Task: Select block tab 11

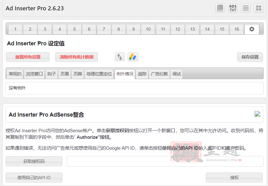Action: [x=163, y=29]
